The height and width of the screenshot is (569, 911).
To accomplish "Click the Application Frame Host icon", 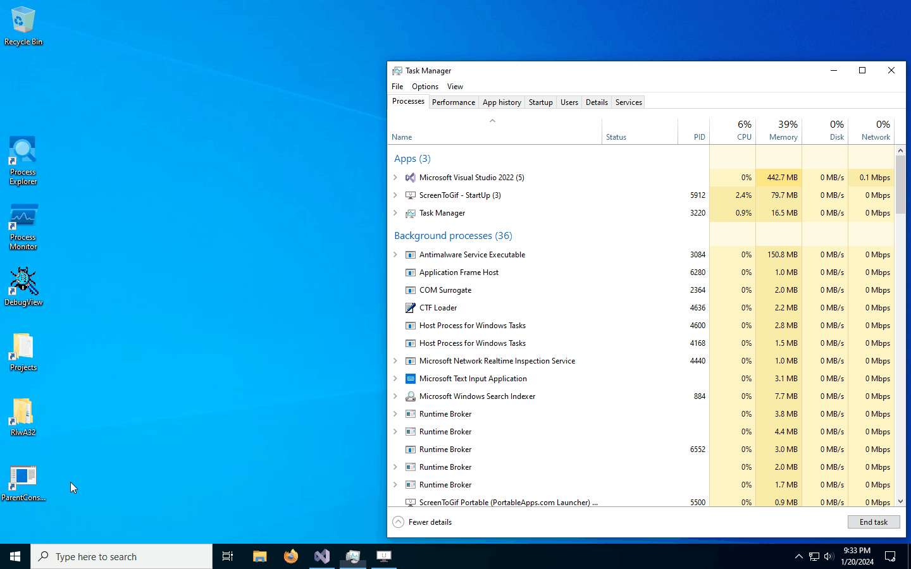I will point(411,272).
